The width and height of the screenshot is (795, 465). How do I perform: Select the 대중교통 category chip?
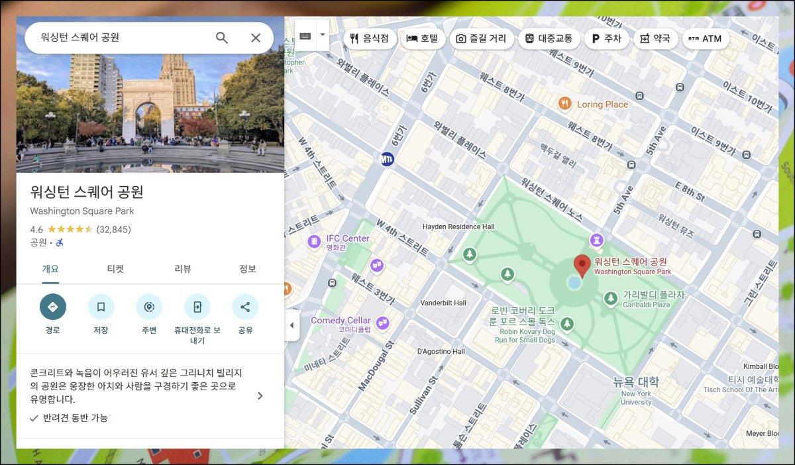tap(549, 38)
